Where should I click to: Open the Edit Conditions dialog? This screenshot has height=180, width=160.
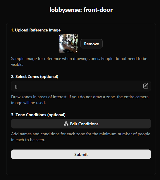pyautogui.click(x=81, y=124)
